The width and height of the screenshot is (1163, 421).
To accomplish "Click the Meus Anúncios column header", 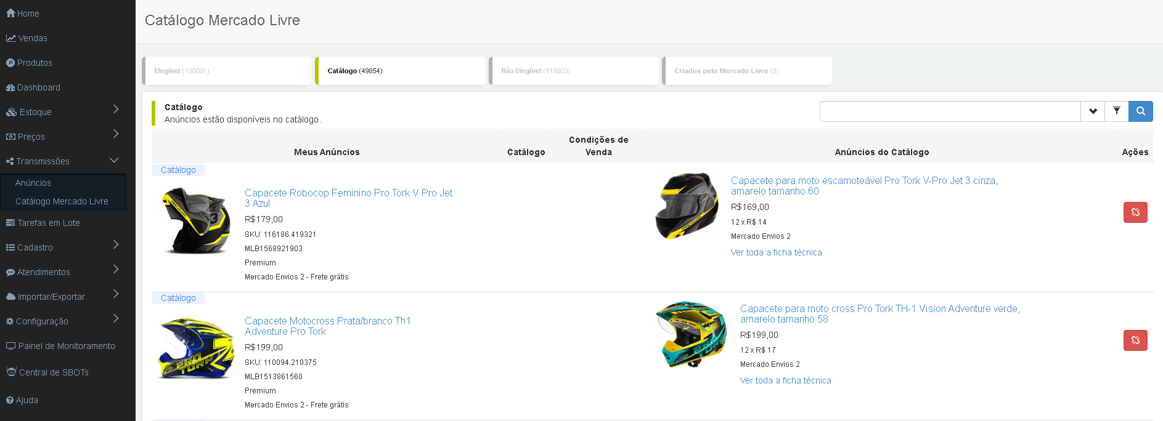I will click(327, 152).
